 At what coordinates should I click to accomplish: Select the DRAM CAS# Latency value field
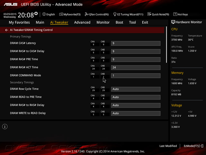136,43
